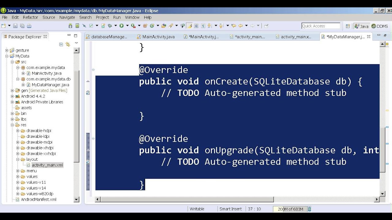The image size is (392, 220).
Task: Click the Open Perspective icon
Action: [348, 26]
